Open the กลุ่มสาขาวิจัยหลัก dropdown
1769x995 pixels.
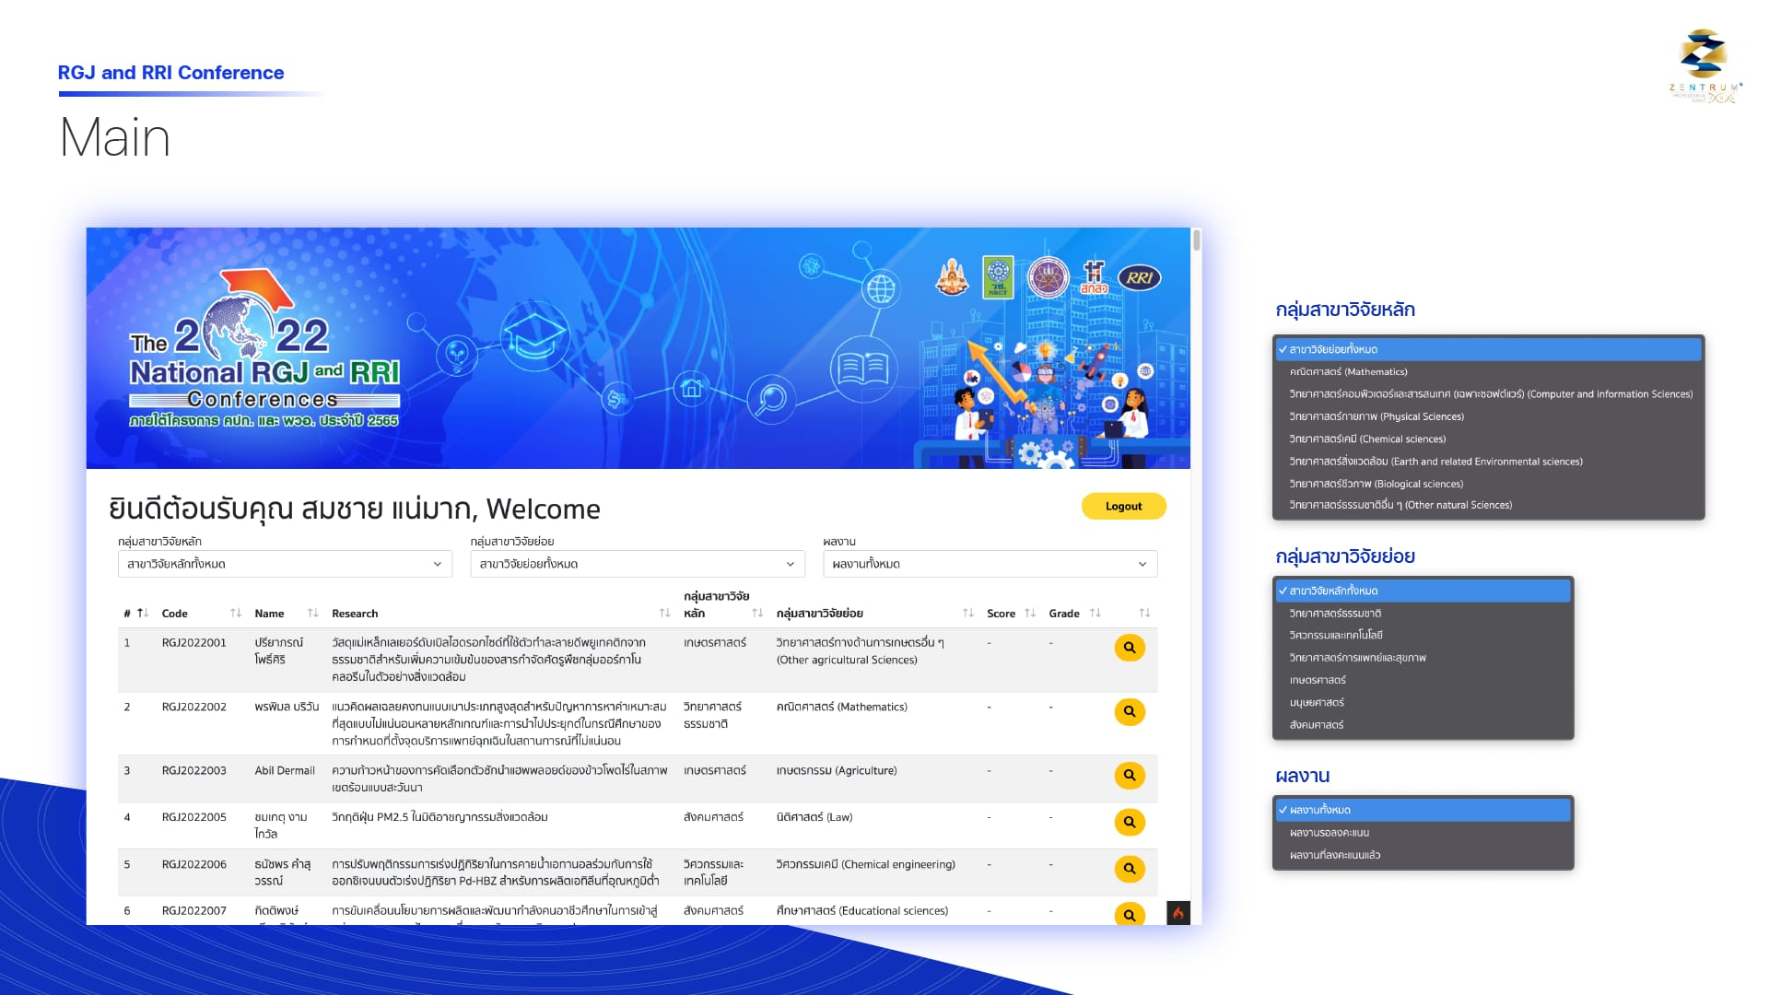point(285,564)
